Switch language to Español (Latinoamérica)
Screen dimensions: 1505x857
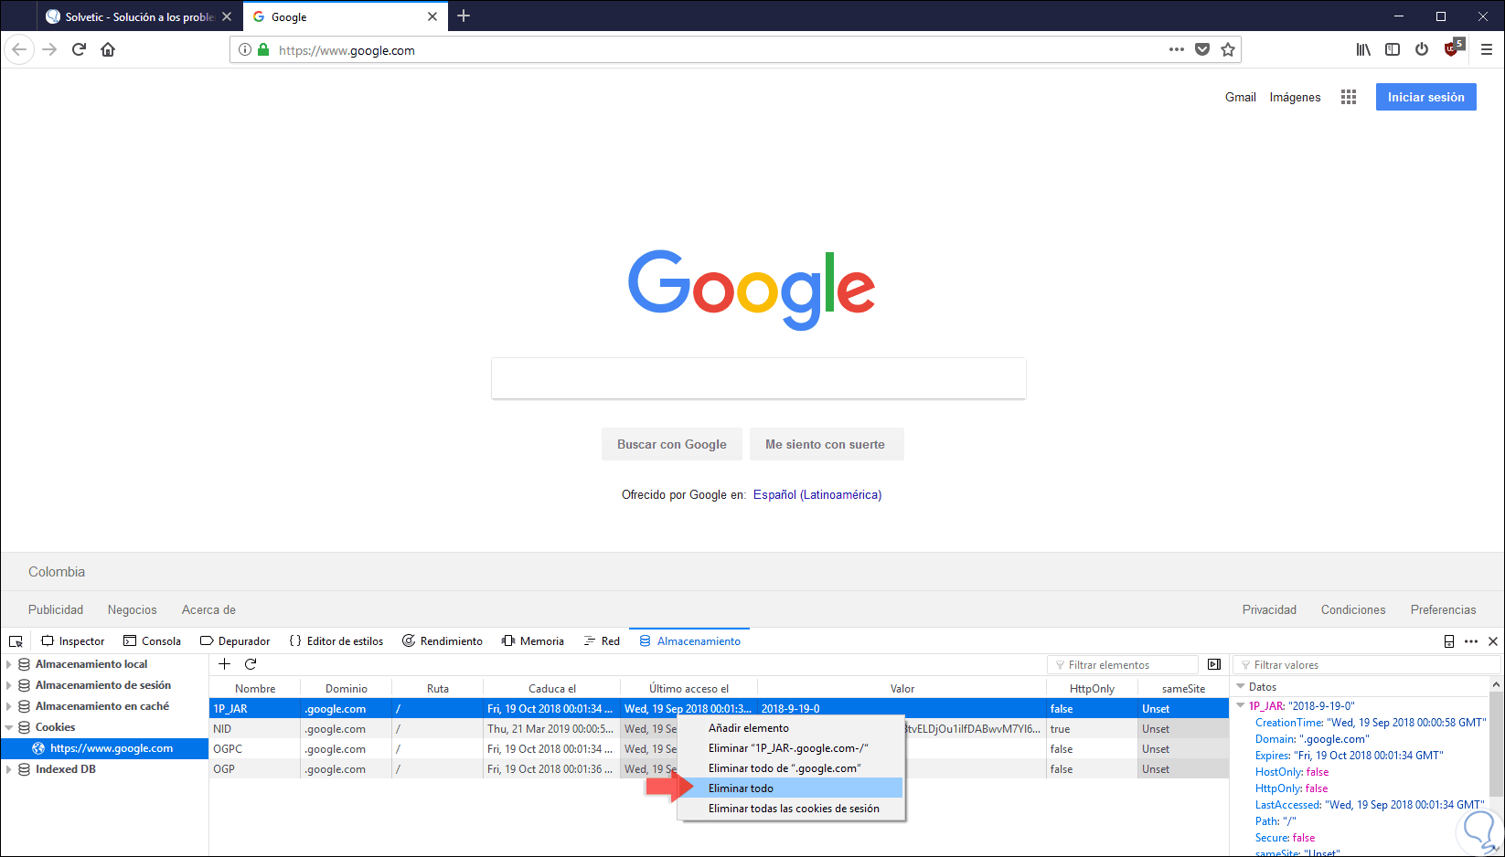pyautogui.click(x=817, y=494)
